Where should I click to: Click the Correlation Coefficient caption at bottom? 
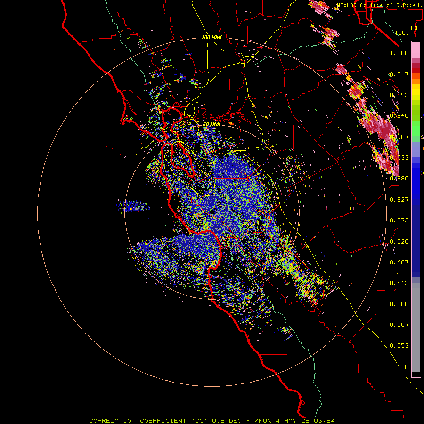(x=212, y=421)
